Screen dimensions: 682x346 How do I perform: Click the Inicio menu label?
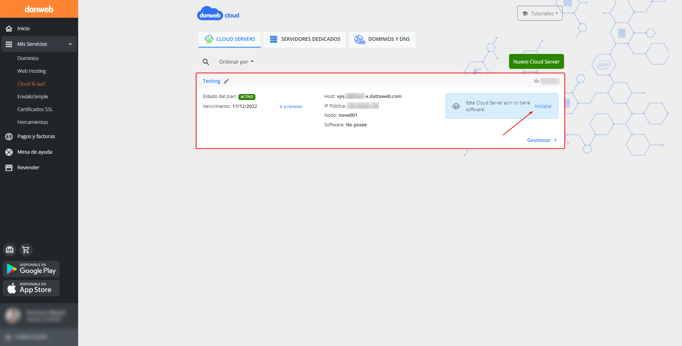click(x=23, y=28)
